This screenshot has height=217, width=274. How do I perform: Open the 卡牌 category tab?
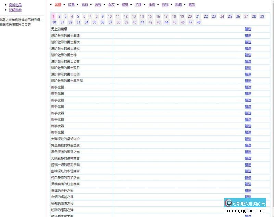(138, 4)
